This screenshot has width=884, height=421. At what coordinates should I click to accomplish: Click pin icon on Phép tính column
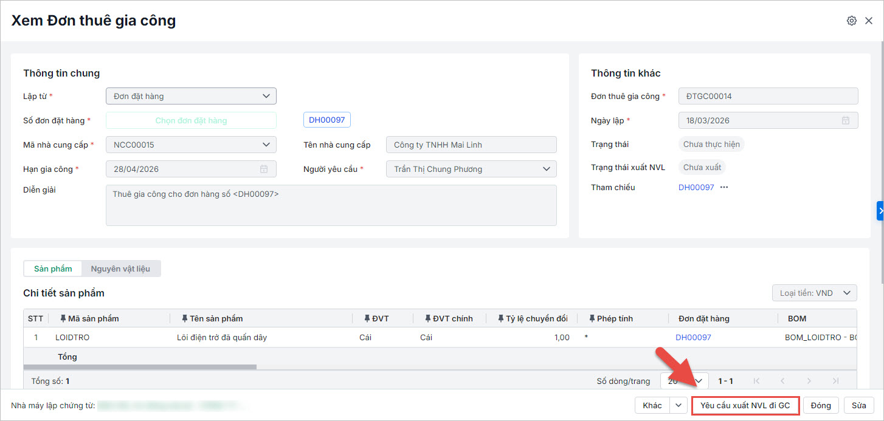click(592, 318)
